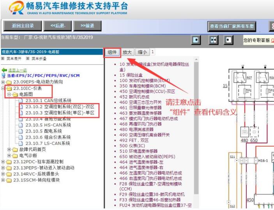Select component 15 保险丝盒
274x210 pixels.
131,75
